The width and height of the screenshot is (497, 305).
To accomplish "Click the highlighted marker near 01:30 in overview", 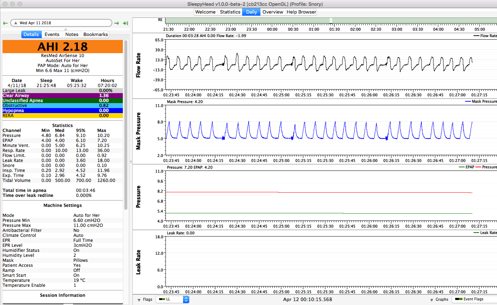I will [331, 20].
